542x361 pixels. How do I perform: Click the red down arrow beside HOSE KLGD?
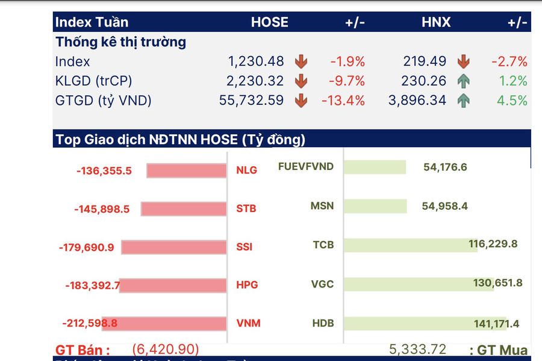pos(301,81)
